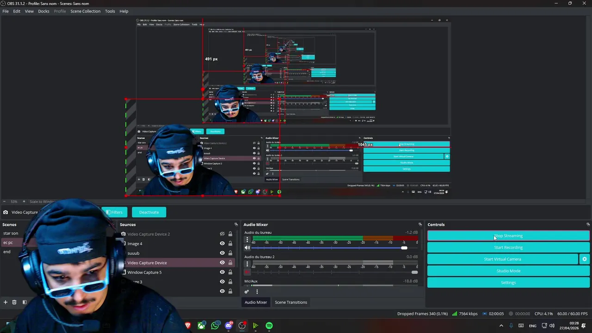Open the File menu

coord(6,11)
